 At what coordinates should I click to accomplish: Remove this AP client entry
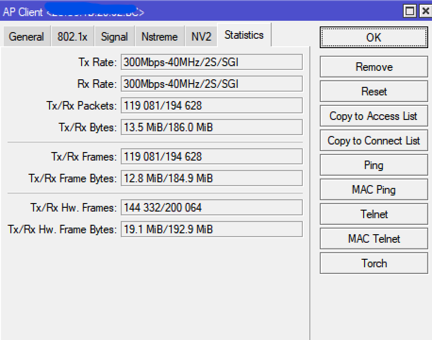[x=374, y=67]
